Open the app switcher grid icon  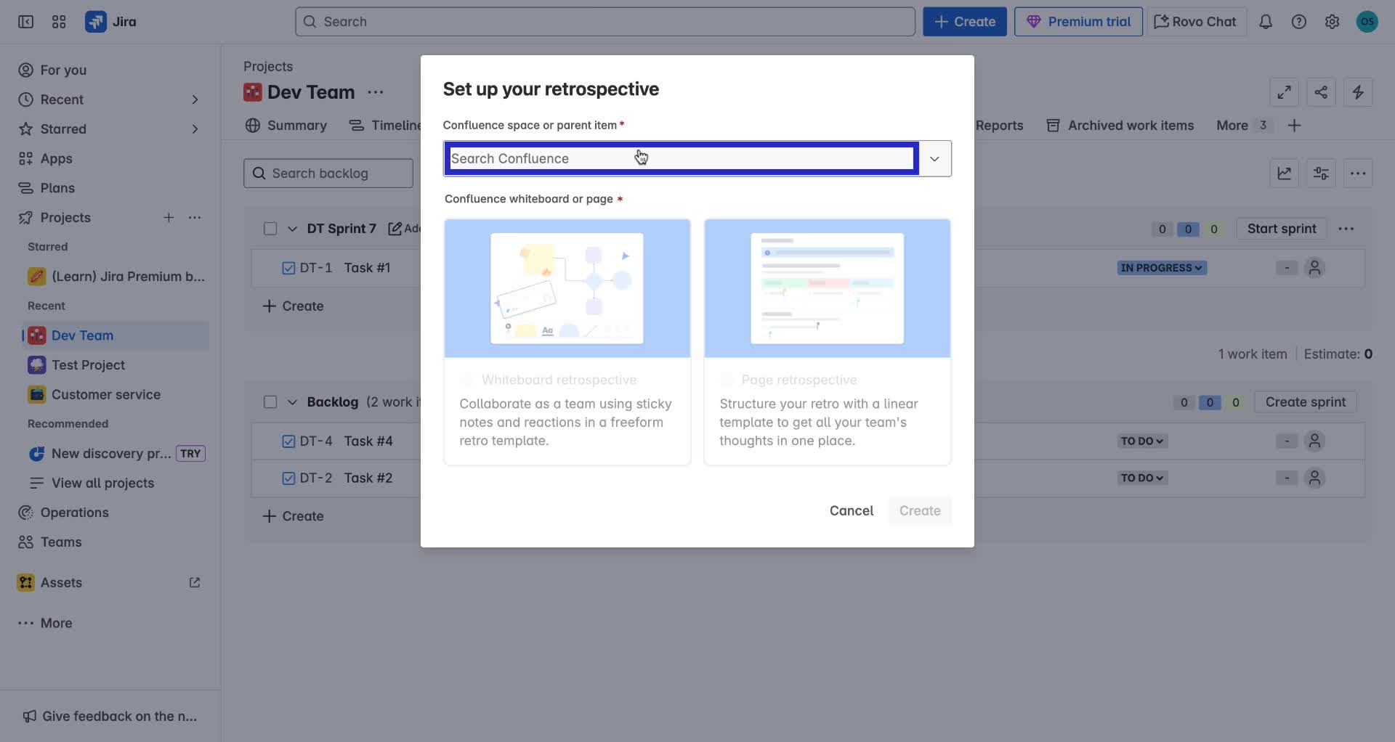click(59, 22)
